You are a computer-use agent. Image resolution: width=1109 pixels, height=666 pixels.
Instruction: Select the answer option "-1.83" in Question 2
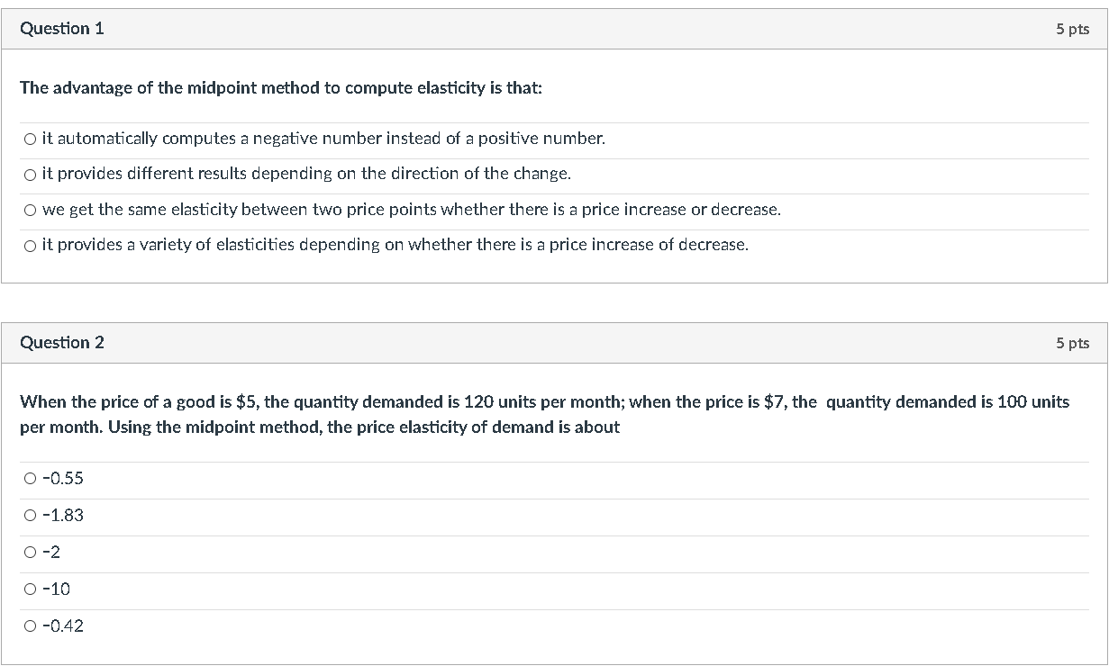[29, 515]
